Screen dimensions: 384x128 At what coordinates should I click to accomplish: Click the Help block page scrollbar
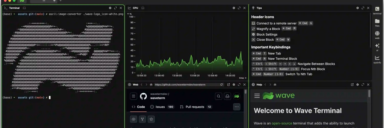(369, 93)
